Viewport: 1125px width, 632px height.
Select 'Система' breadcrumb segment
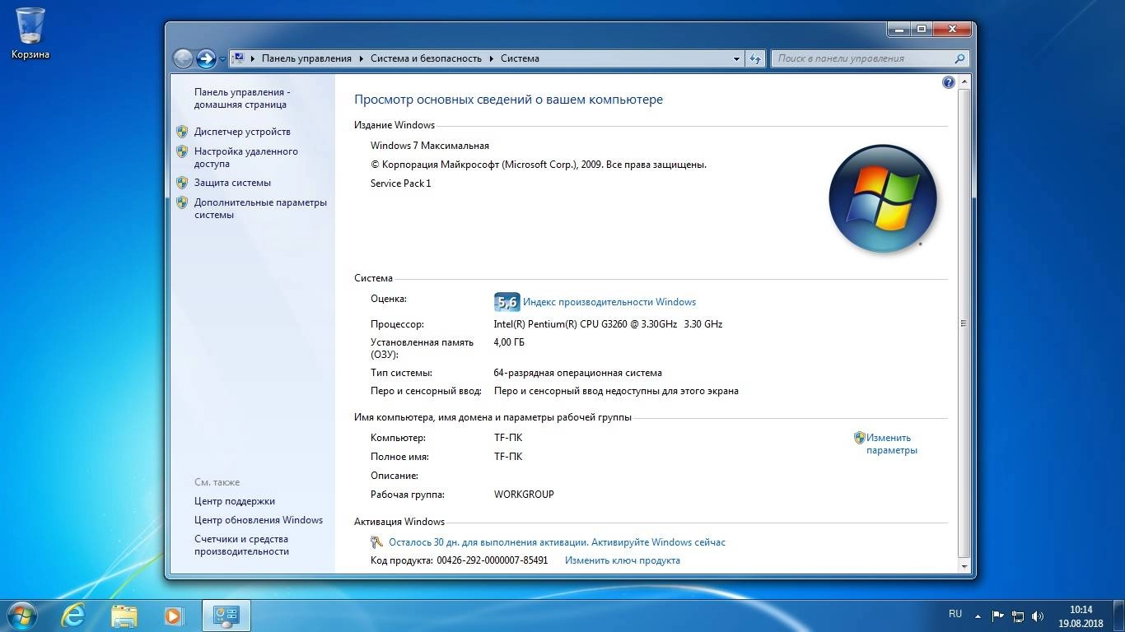click(520, 58)
